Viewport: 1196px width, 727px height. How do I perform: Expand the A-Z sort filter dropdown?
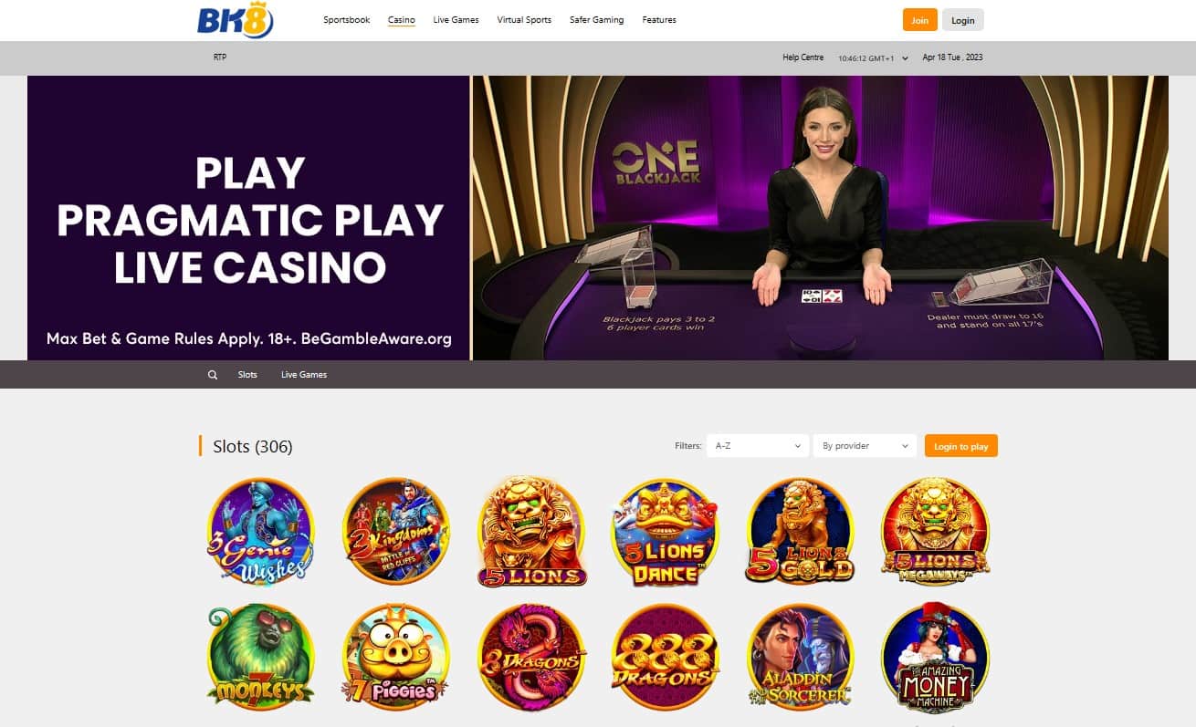[x=758, y=446]
